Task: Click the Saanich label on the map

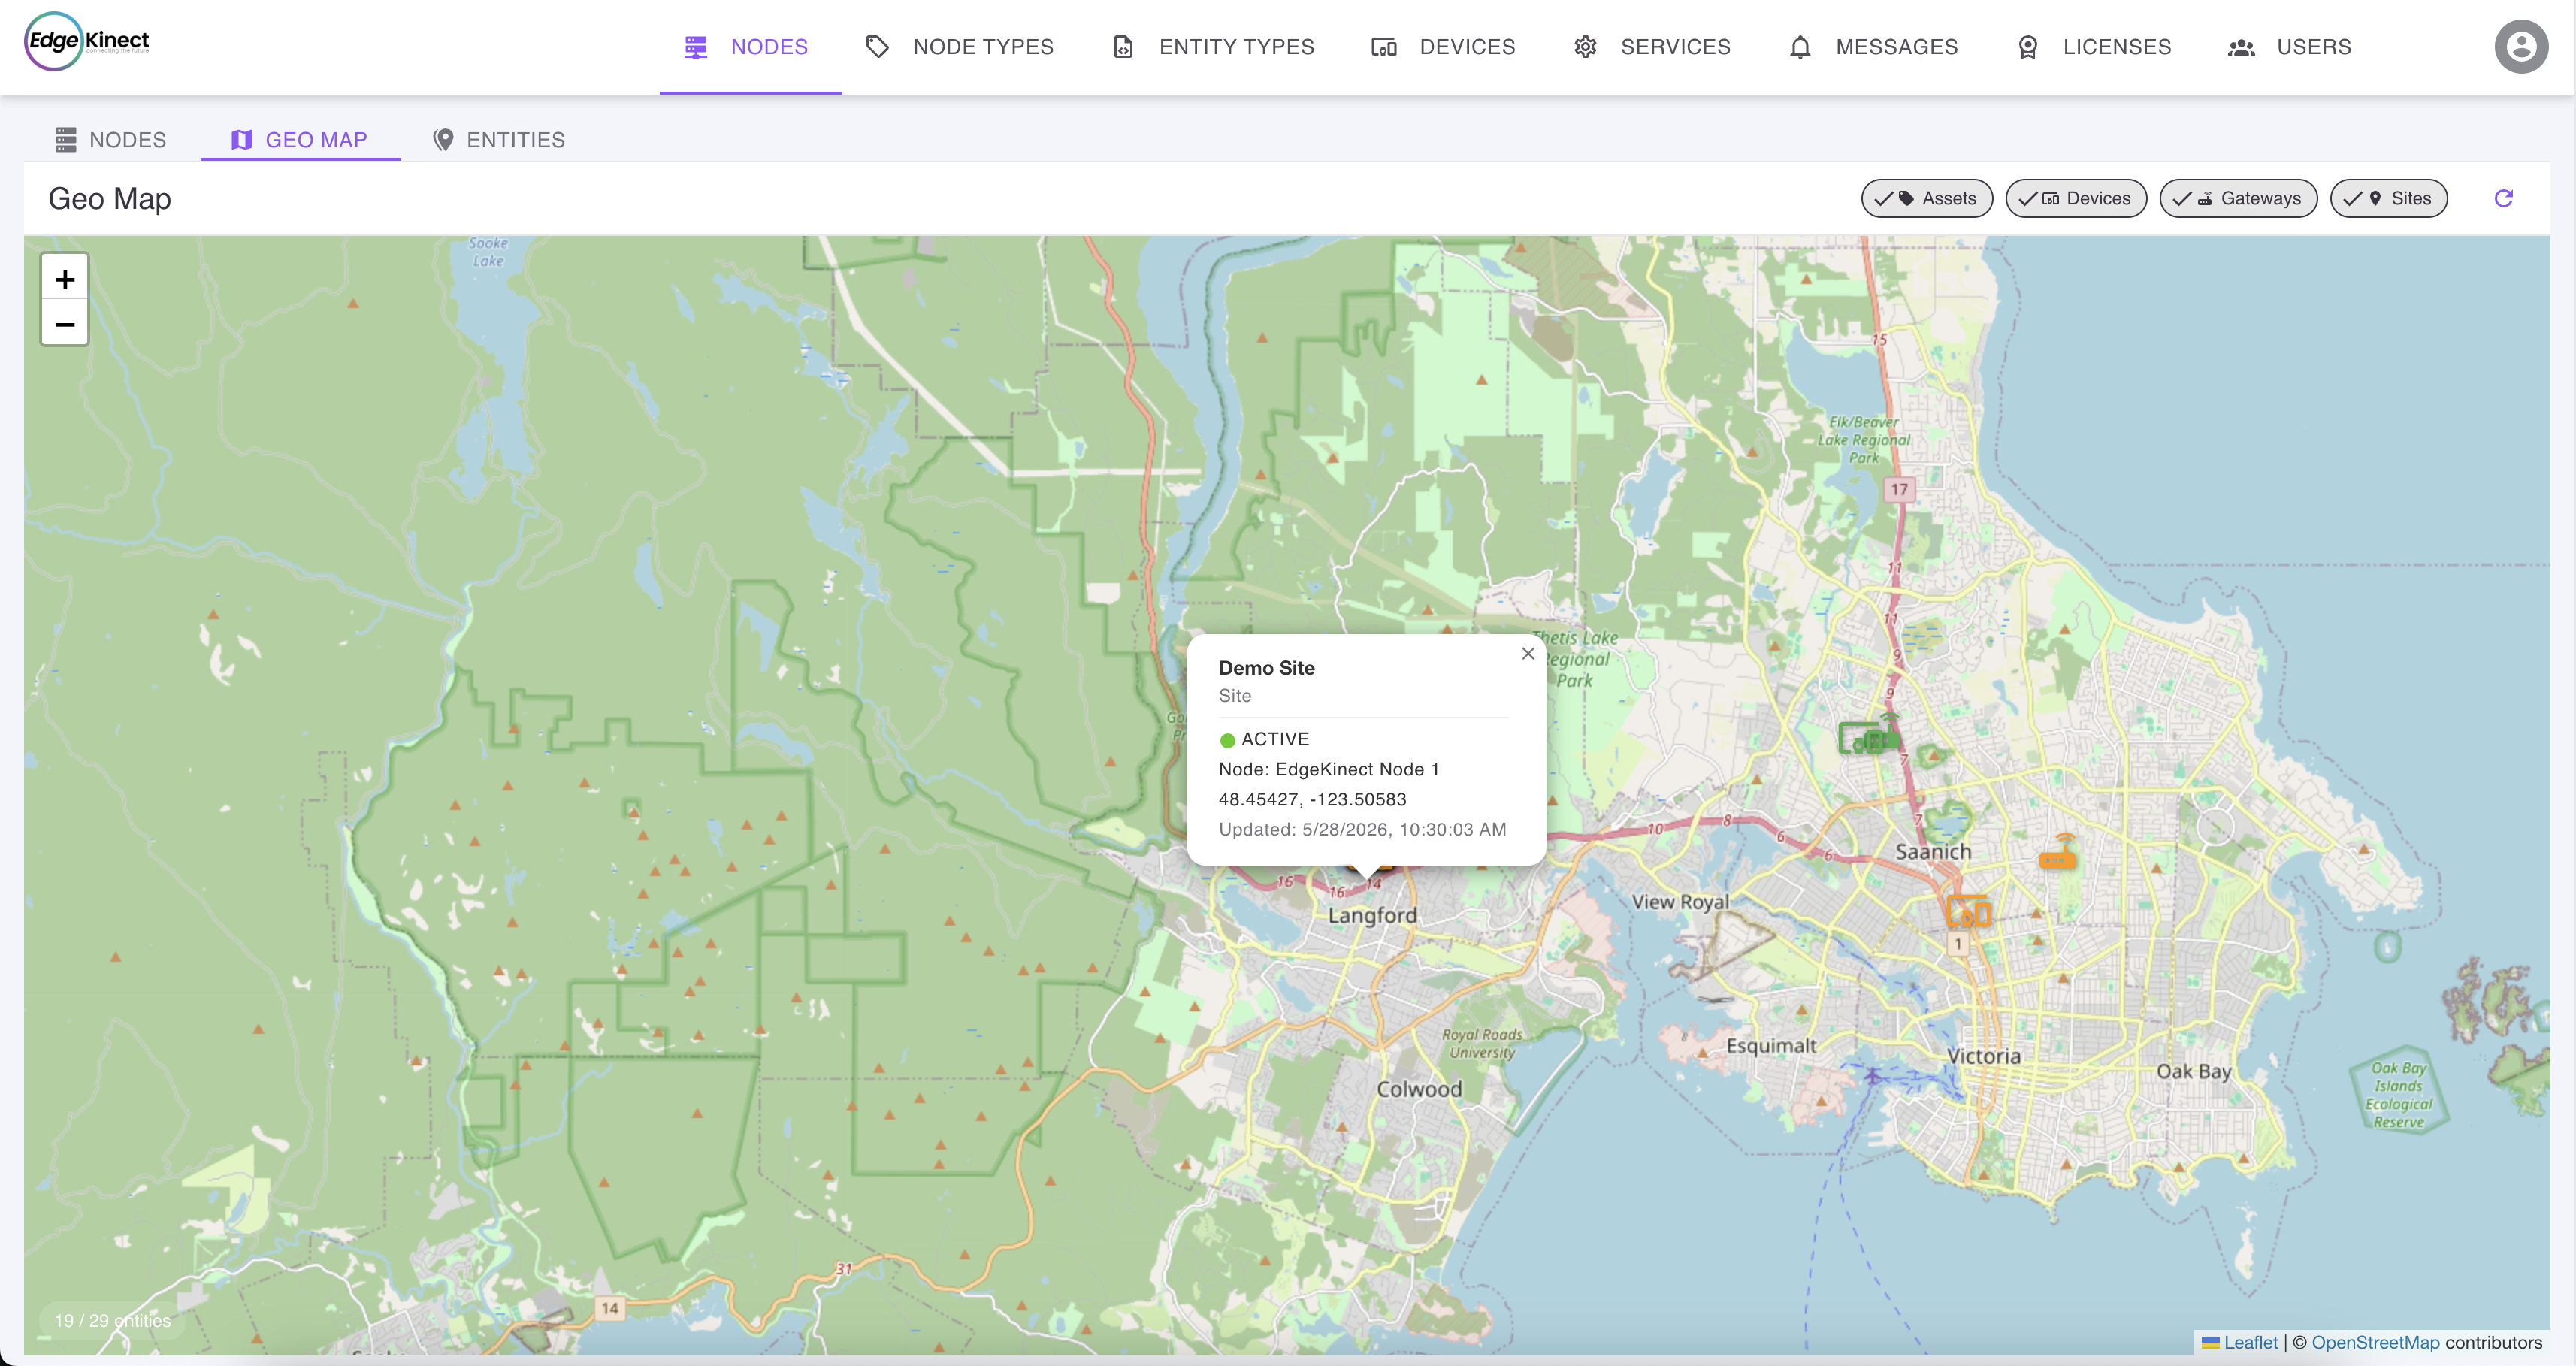Action: tap(1933, 852)
